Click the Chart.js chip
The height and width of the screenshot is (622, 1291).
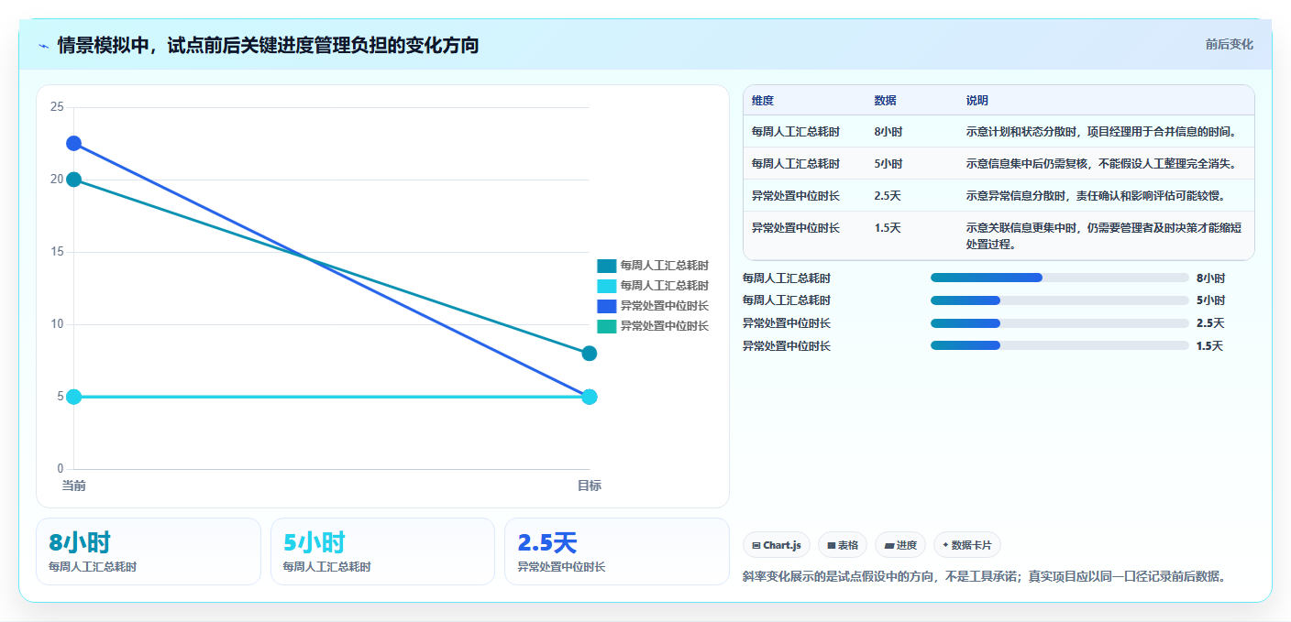coord(777,545)
